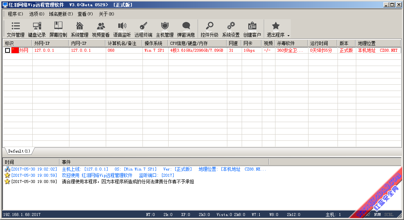Image resolution: width=404 pixels, height=220 pixels.
Task: Expand the toolbar overflow arrow after 退出程序
Action: click(x=289, y=36)
